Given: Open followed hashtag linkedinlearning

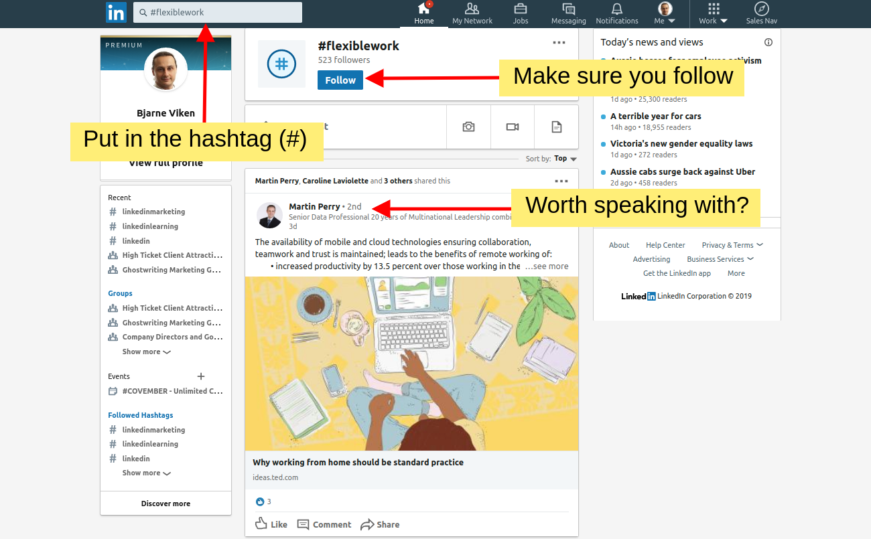Looking at the screenshot, I should coord(150,444).
